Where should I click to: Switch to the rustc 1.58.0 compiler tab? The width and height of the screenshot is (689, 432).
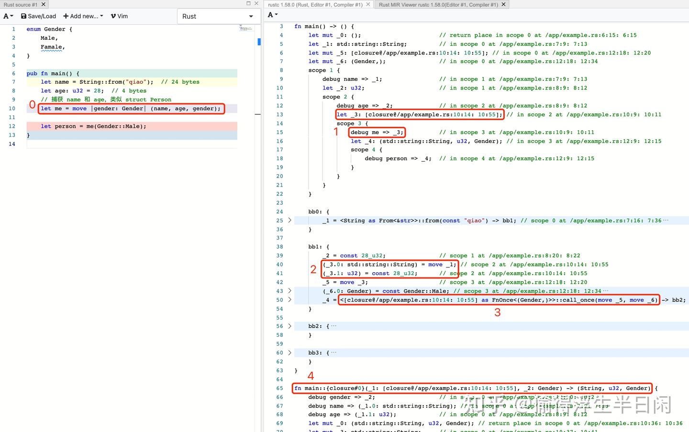(315, 5)
